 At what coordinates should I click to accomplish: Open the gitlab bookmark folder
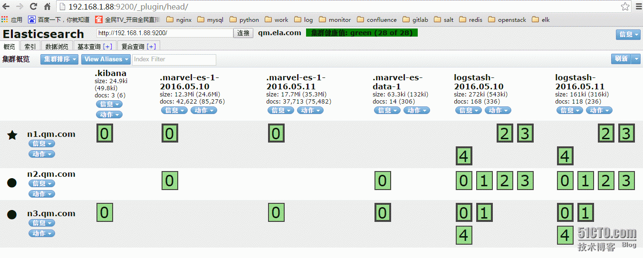415,20
